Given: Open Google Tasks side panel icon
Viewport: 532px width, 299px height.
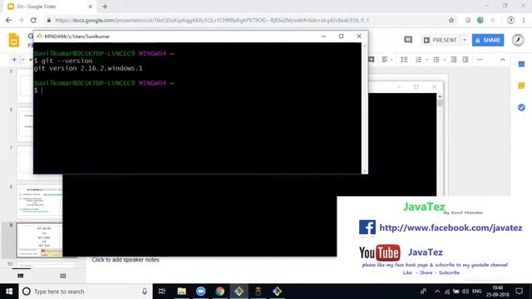Looking at the screenshot, I should pyautogui.click(x=521, y=107).
